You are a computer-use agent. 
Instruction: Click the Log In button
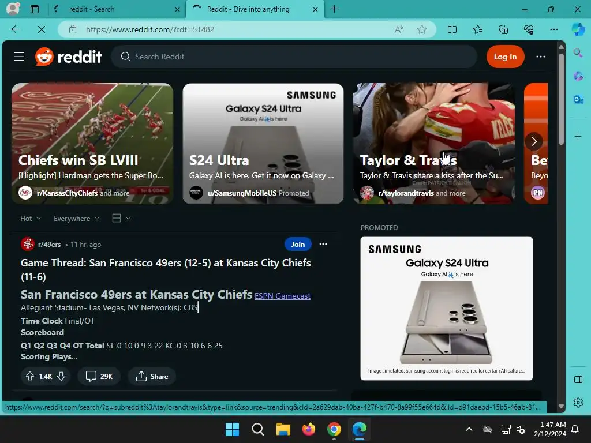point(505,57)
